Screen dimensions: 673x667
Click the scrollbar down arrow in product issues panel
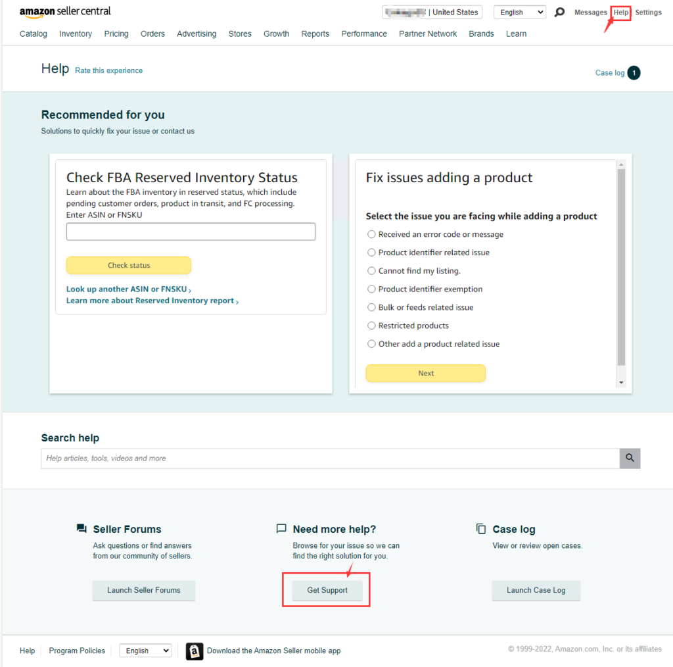[621, 383]
